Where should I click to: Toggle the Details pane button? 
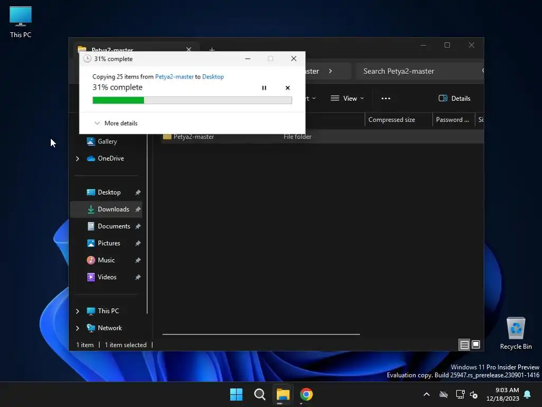click(x=454, y=99)
